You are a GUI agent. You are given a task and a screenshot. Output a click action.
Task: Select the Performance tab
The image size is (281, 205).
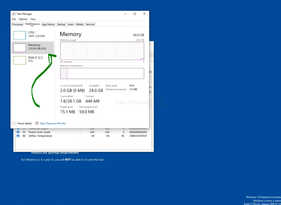pyautogui.click(x=33, y=24)
